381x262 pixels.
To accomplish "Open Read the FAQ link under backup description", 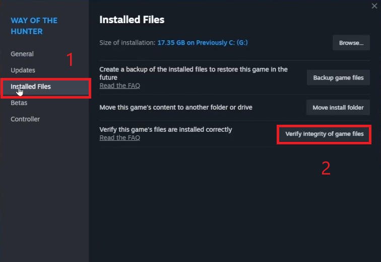I will pos(119,86).
